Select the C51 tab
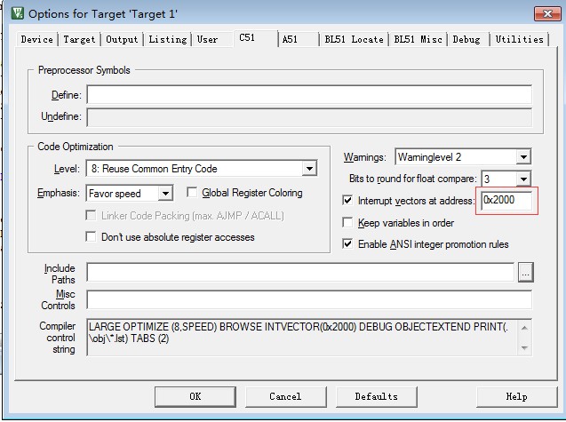566x422 pixels. click(256, 38)
